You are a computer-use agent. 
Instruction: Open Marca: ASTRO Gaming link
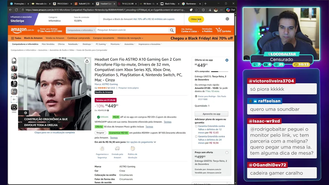tap(106, 84)
